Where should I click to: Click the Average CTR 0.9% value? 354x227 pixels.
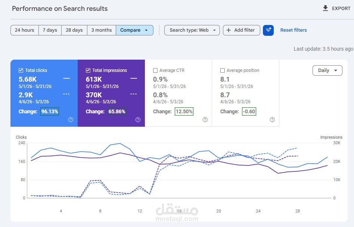[160, 79]
